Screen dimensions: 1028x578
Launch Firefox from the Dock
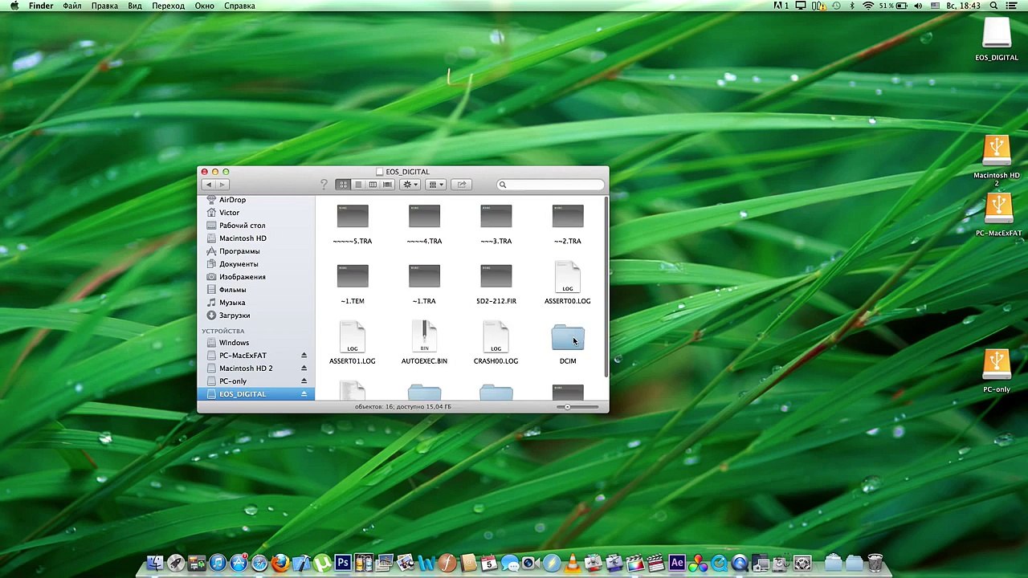280,563
